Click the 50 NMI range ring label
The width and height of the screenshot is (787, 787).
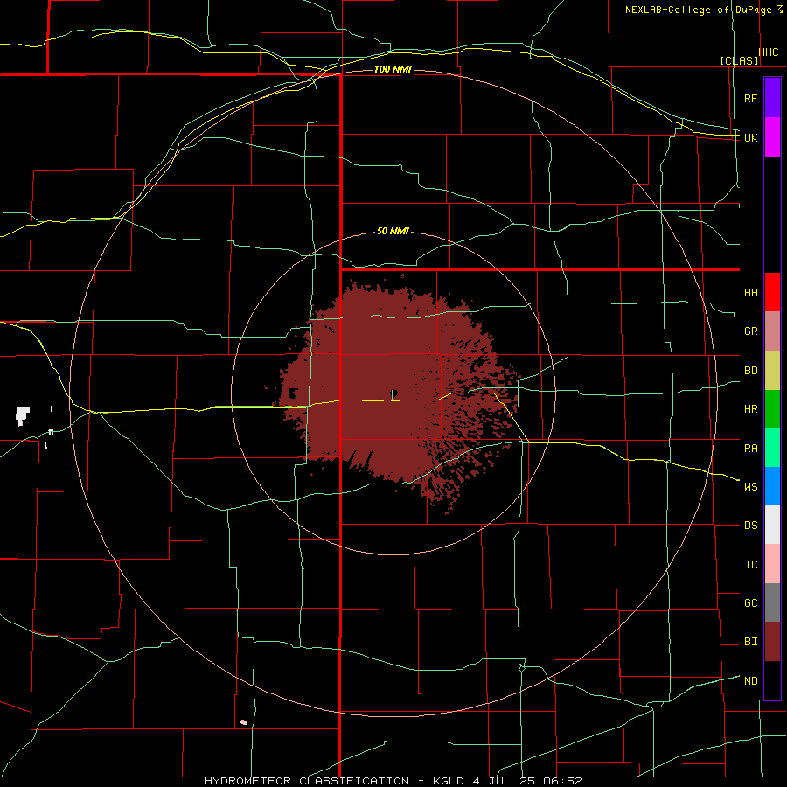[393, 232]
